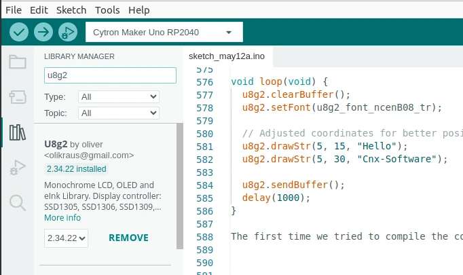This screenshot has width=463, height=275.
Task: Open the Search magnifier in sidebar
Action: [18, 202]
